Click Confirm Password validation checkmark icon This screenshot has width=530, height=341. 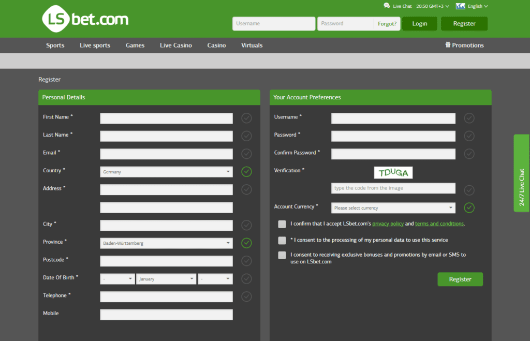pyautogui.click(x=469, y=154)
